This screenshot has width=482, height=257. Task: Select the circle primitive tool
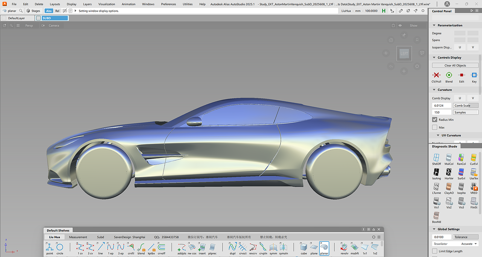(60, 248)
